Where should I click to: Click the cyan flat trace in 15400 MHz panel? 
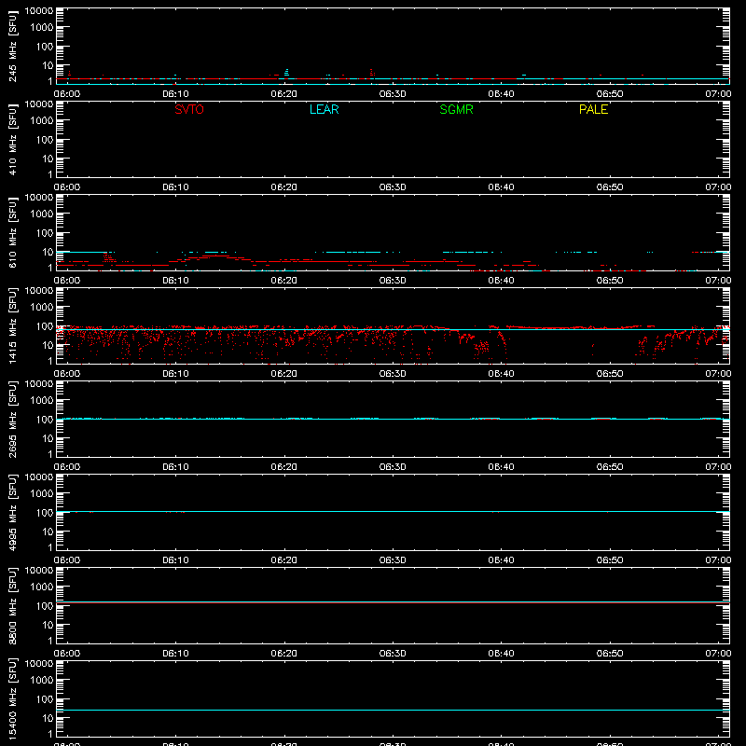tap(393, 710)
